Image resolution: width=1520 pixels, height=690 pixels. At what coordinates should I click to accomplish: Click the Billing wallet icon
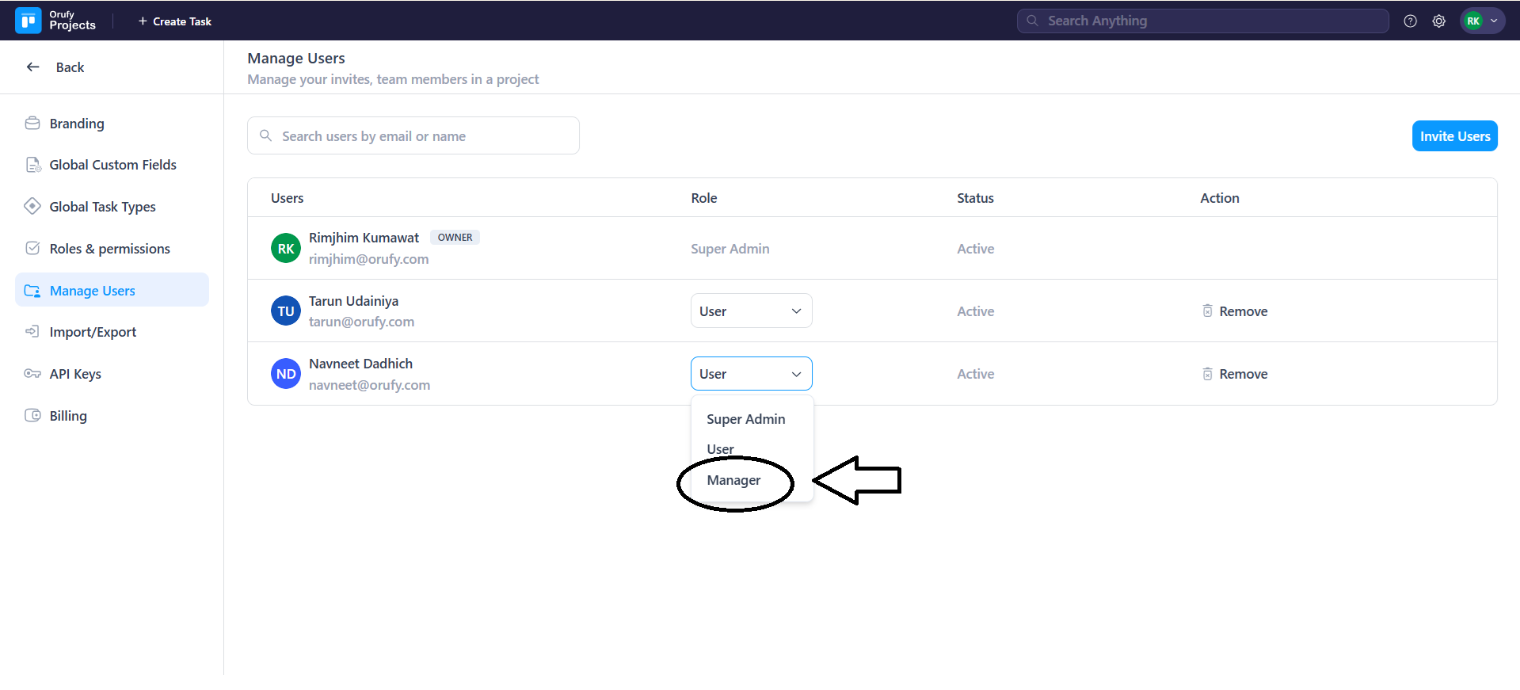coord(32,416)
